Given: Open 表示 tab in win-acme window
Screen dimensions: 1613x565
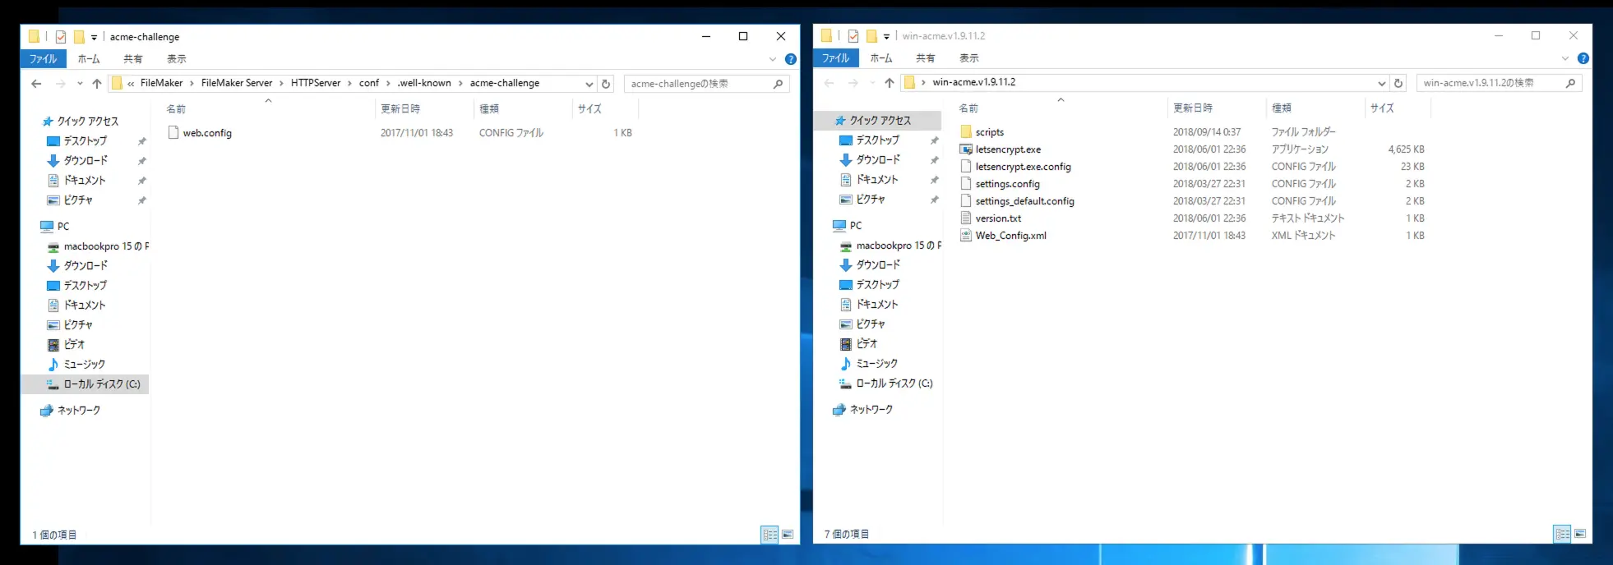Looking at the screenshot, I should tap(969, 58).
